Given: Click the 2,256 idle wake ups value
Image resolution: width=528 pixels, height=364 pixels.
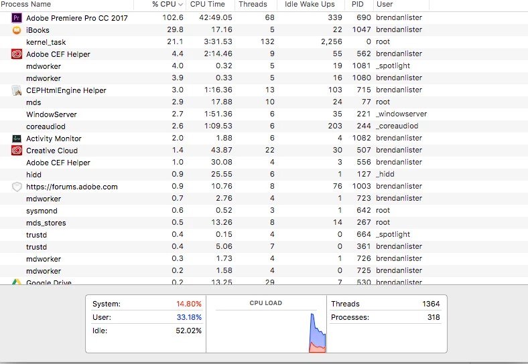Looking at the screenshot, I should pyautogui.click(x=332, y=41).
